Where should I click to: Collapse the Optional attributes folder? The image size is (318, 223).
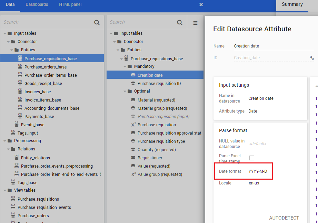125,91
